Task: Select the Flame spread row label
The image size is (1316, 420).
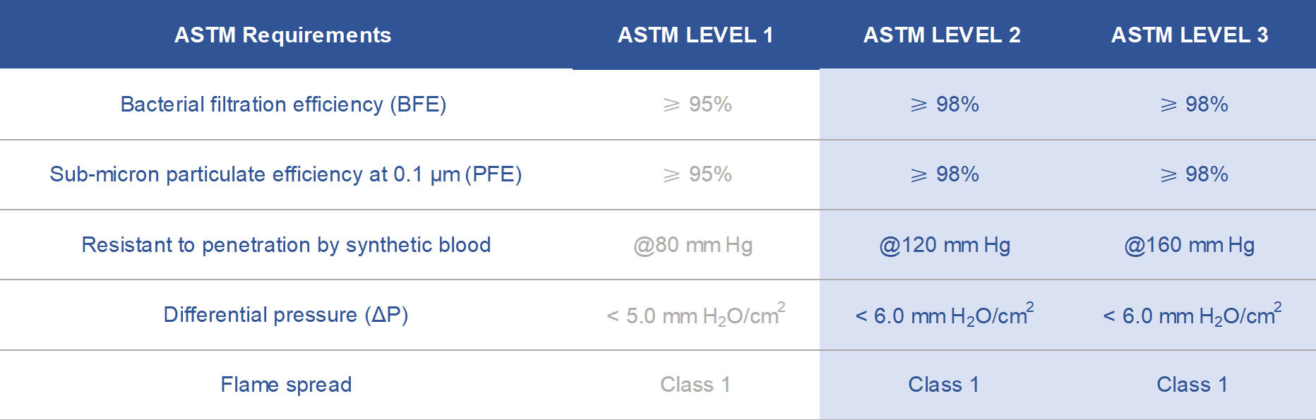Action: (286, 385)
